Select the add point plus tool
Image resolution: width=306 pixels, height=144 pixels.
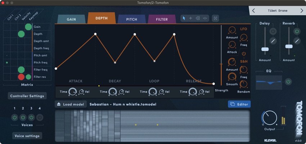point(191,18)
